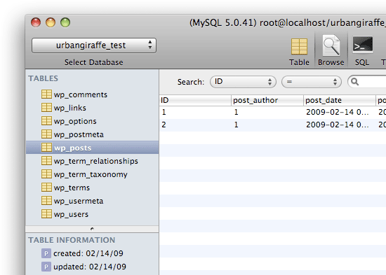The height and width of the screenshot is (275, 386).
Task: Click post_author cell in row ID 1
Action: click(x=267, y=112)
